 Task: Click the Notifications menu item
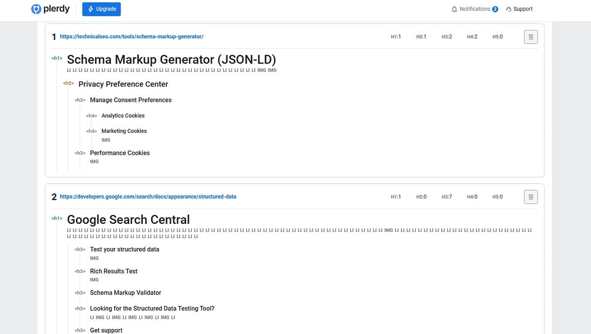click(474, 9)
